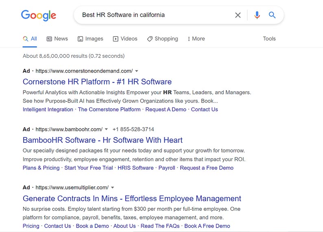Expand the bamboohr.com ad dropdown arrow
The width and height of the screenshot is (323, 232).
pos(106,129)
